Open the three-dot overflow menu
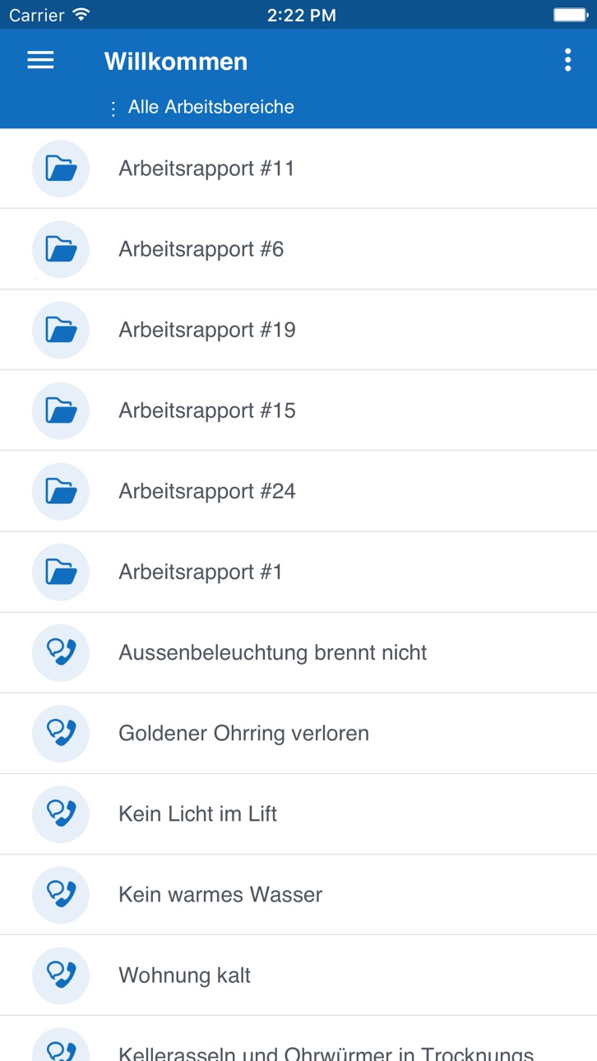This screenshot has width=597, height=1061. coord(567,60)
